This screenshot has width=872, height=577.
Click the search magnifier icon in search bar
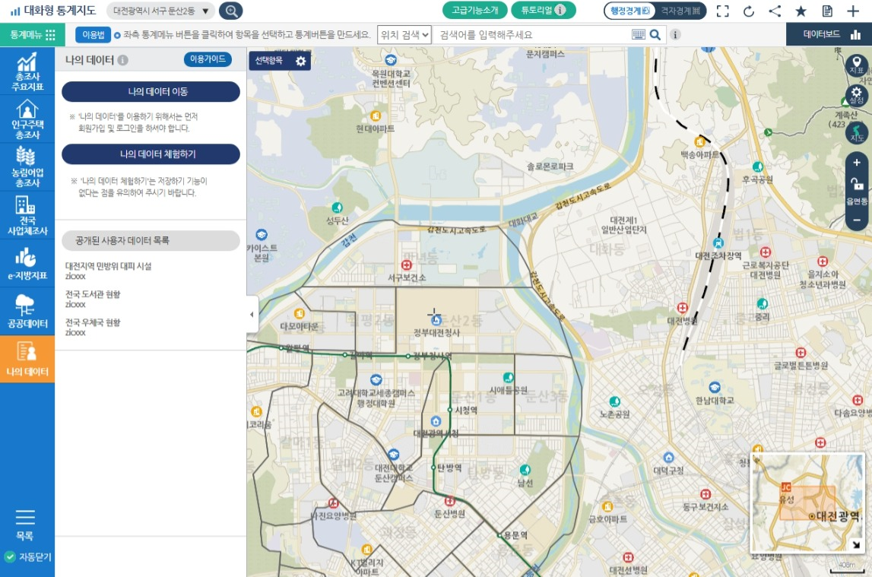click(x=655, y=34)
